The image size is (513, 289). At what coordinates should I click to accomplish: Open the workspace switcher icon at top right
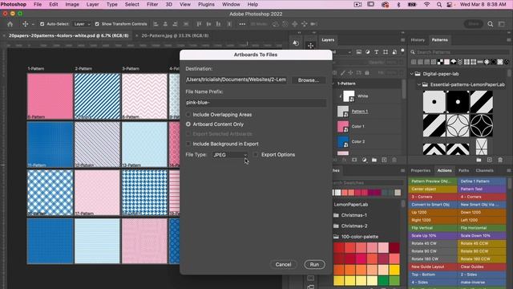[x=501, y=24]
